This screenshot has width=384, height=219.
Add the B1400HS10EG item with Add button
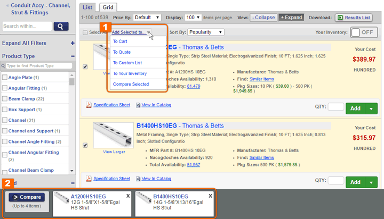pos(355,182)
